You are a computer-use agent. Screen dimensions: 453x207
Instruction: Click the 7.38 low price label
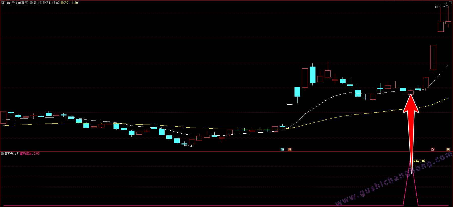click(x=191, y=146)
